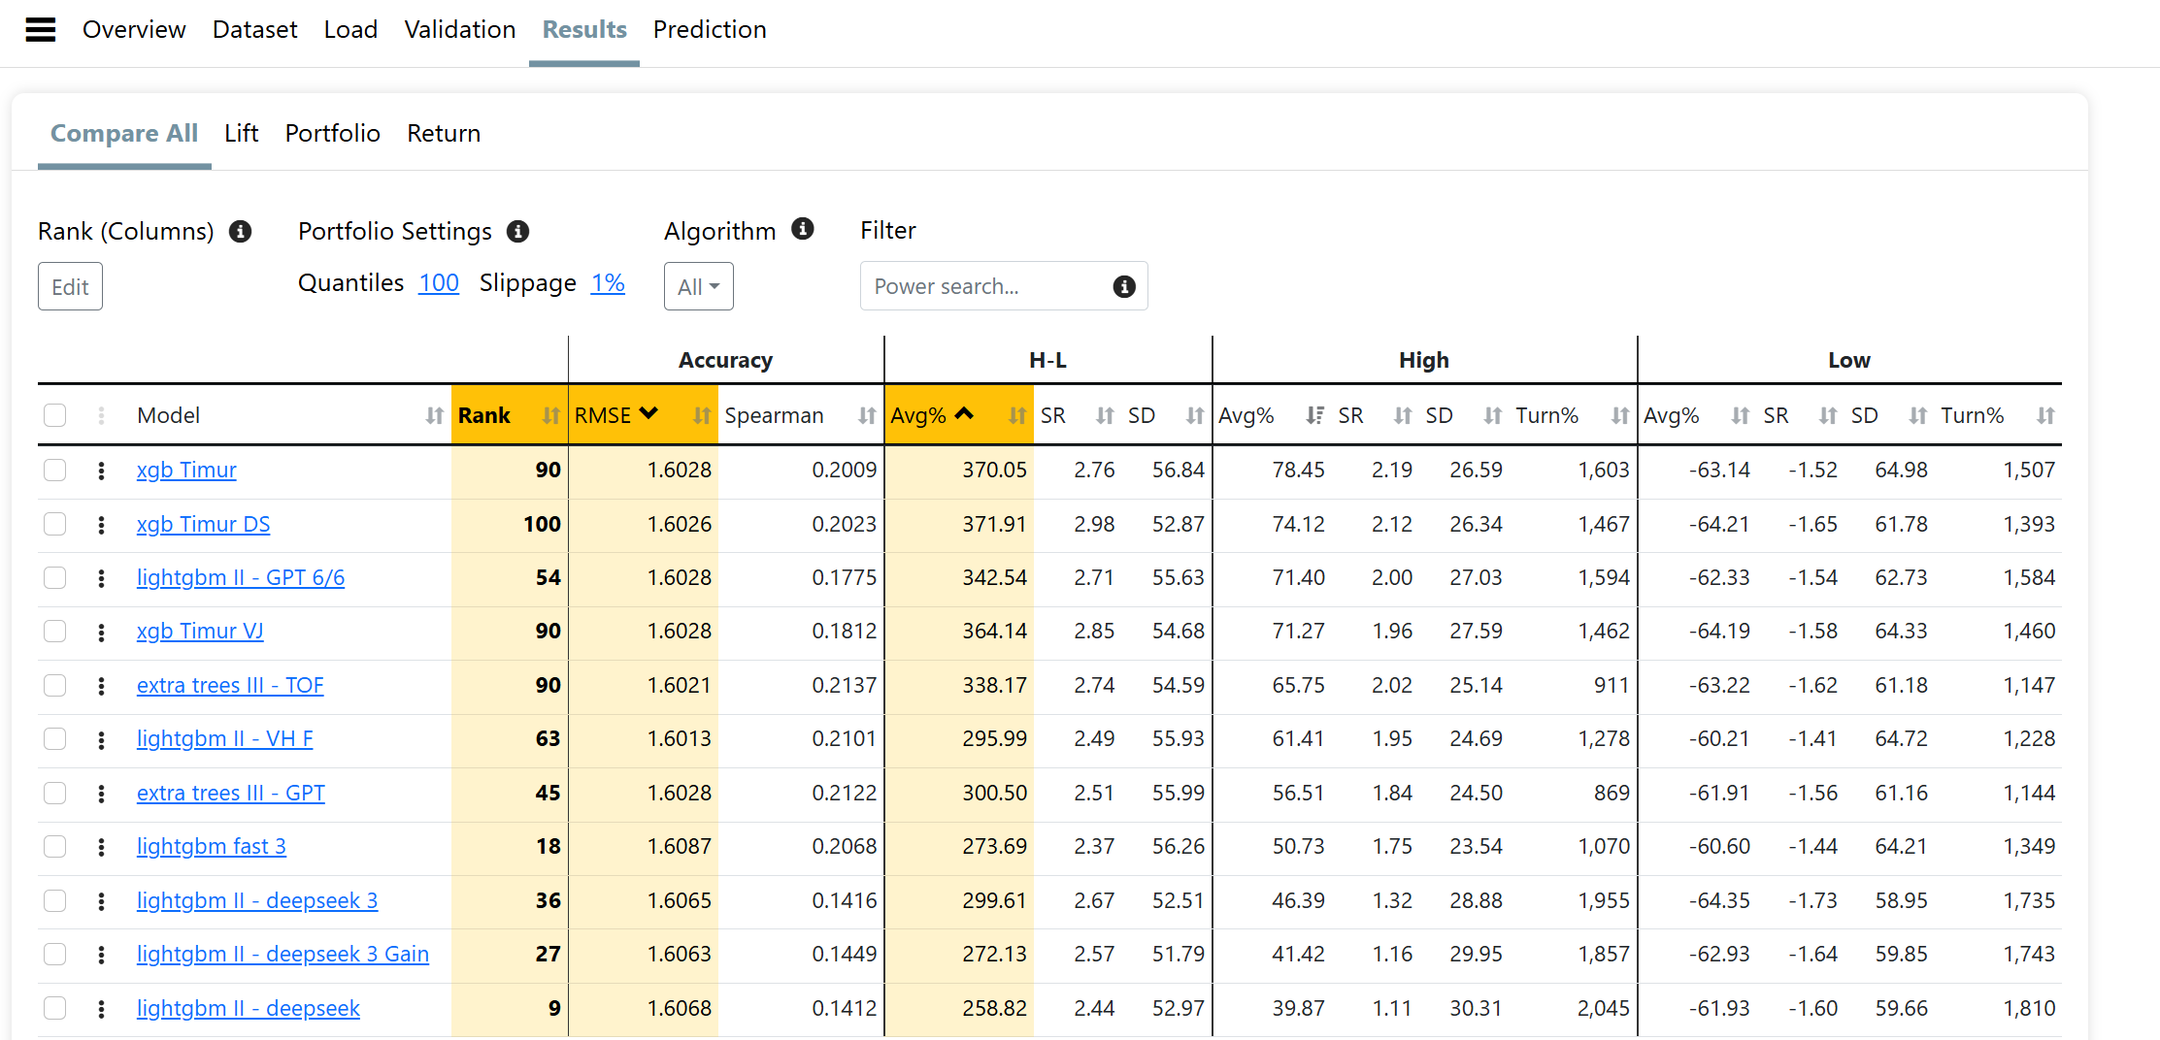Open the Algorithm All dropdown
This screenshot has width=2160, height=1040.
(x=698, y=287)
